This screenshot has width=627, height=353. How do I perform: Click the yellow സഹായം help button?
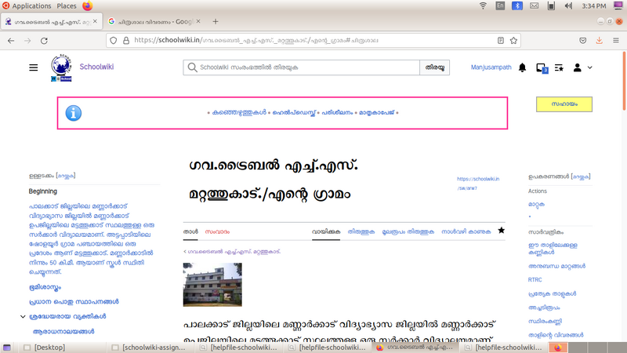(x=564, y=104)
